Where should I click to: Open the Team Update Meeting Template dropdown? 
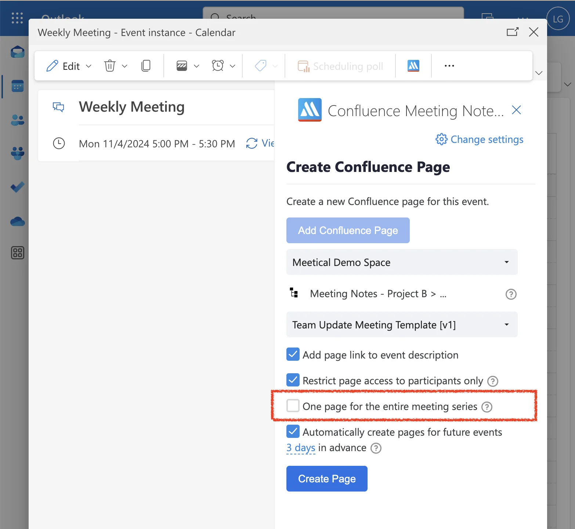point(402,324)
